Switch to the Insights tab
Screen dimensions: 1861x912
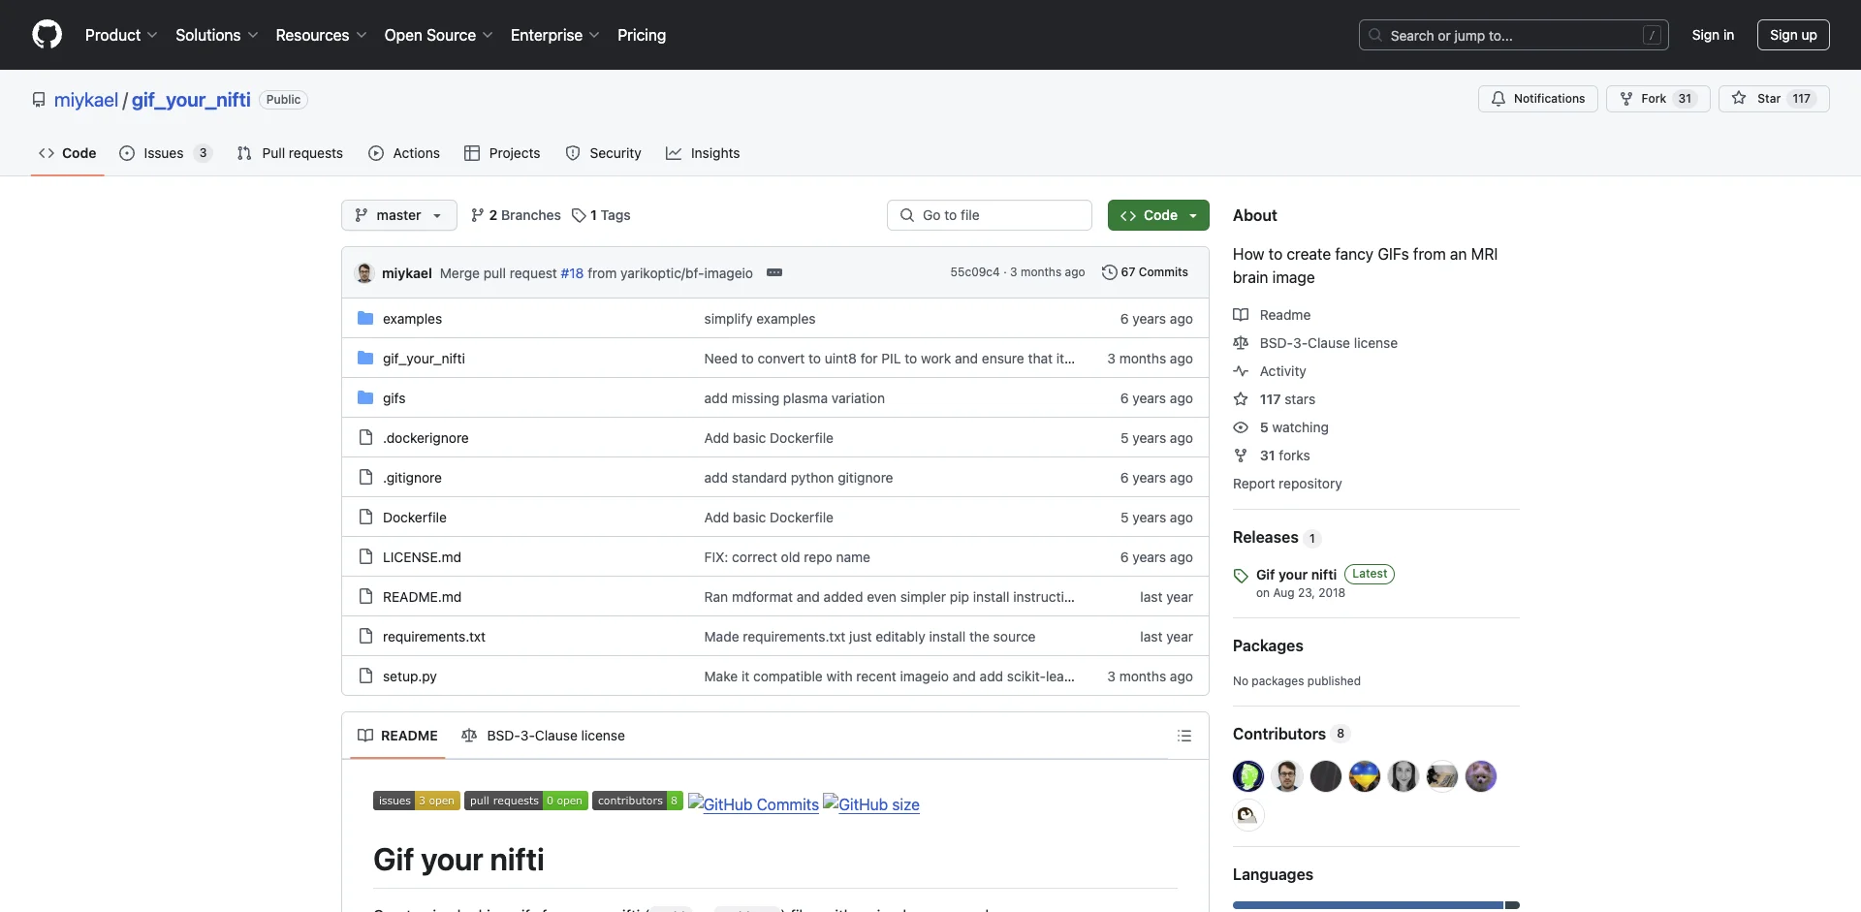[703, 153]
